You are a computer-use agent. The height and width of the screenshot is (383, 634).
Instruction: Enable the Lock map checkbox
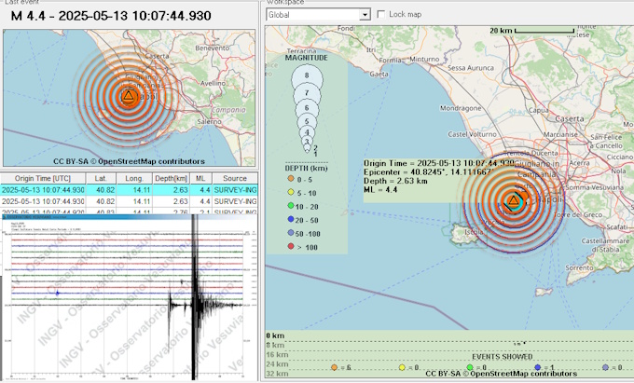[382, 15]
